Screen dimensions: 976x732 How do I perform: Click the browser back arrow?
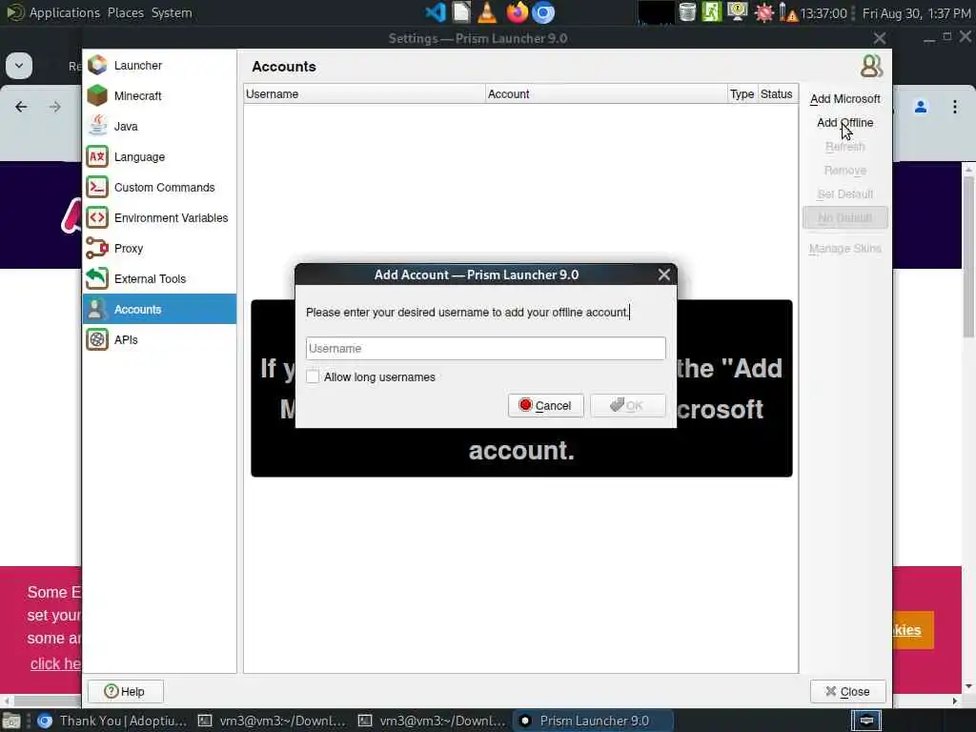point(21,107)
